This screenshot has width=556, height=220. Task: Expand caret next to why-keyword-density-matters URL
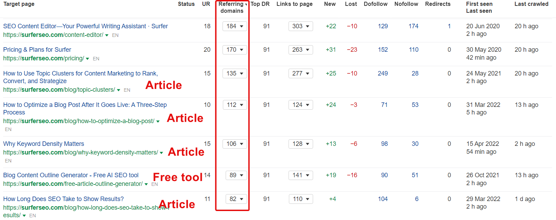pos(161,153)
